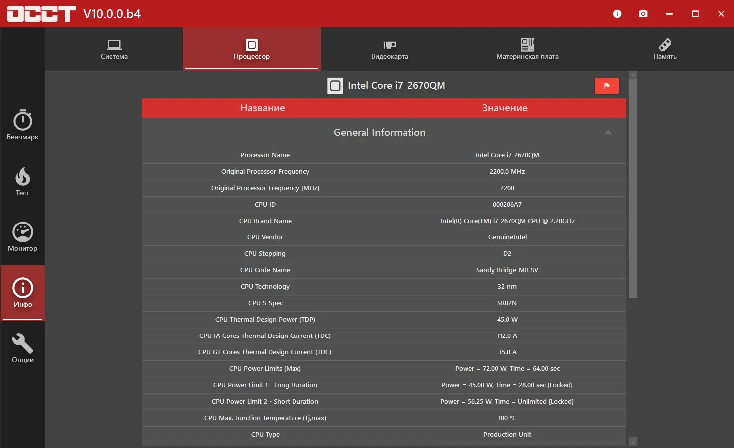Image resolution: width=734 pixels, height=448 pixels.
Task: Select the CPU ID value 000206A7
Action: click(507, 205)
